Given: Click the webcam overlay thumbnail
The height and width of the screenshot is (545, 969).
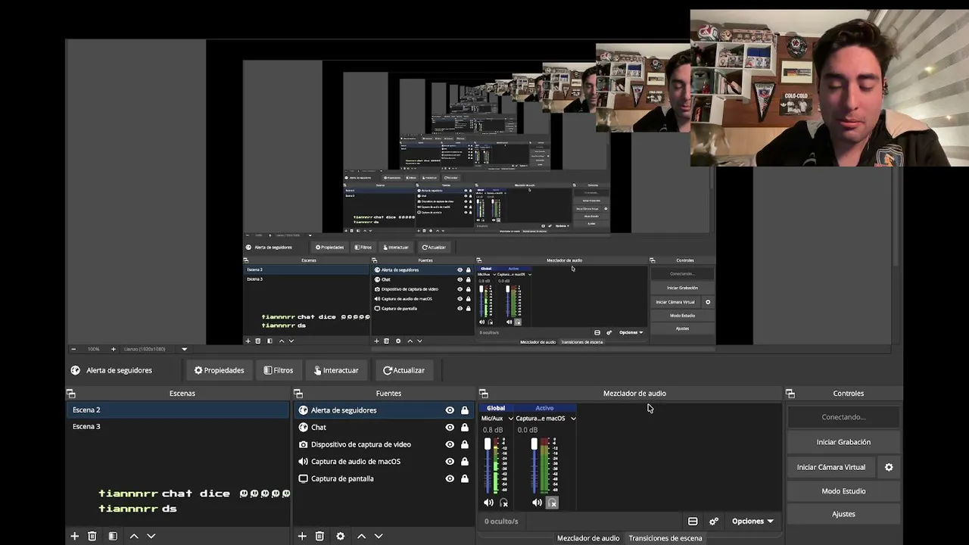Looking at the screenshot, I should click(x=830, y=88).
